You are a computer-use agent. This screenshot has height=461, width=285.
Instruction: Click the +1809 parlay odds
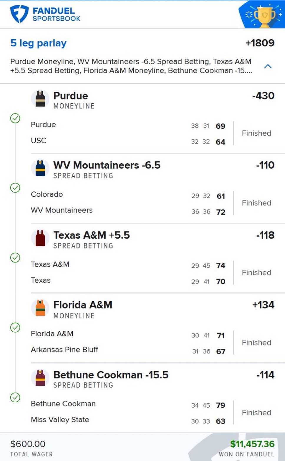coord(260,43)
